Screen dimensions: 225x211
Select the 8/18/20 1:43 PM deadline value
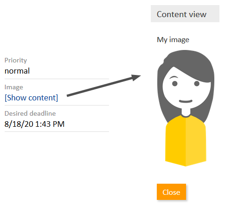[x=34, y=124]
